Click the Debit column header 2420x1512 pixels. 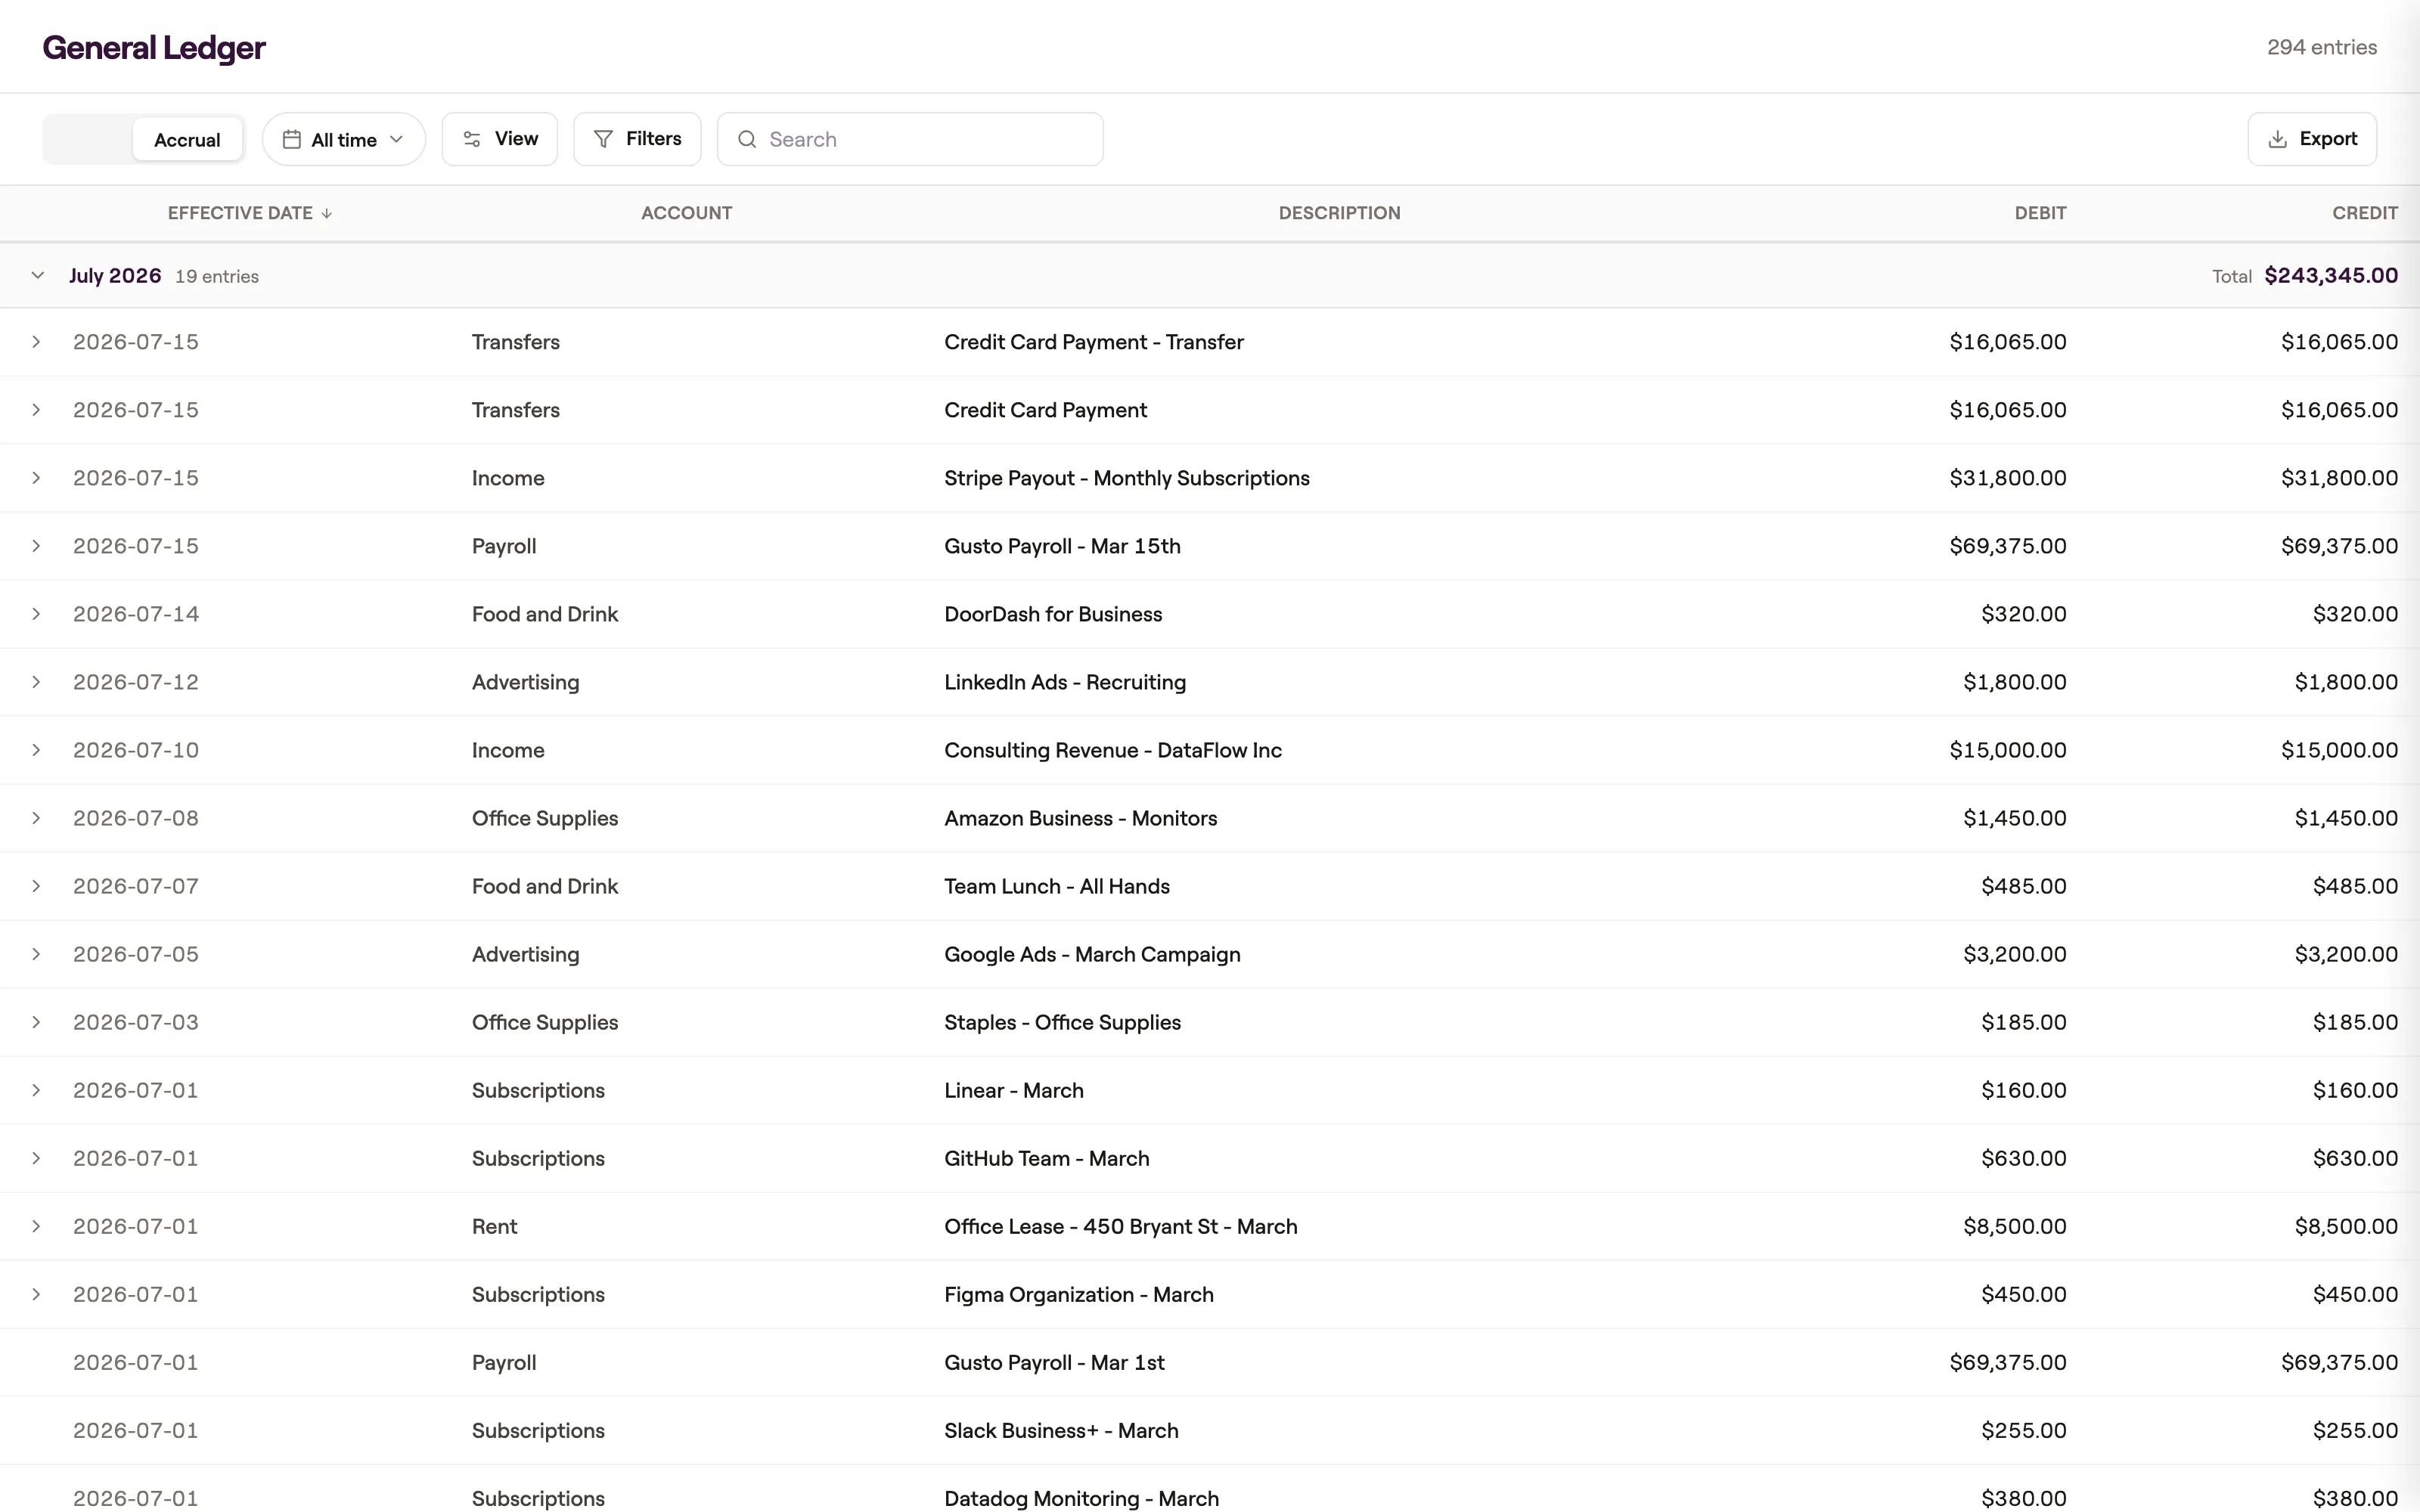(2040, 213)
